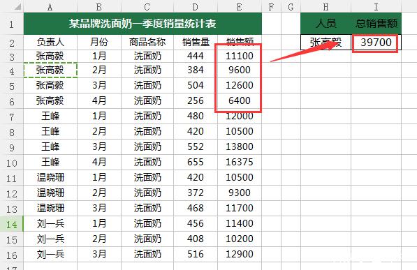Viewport: 417px width, 270px height.
Task: Click sales quantity cell 256
Action: [196, 100]
